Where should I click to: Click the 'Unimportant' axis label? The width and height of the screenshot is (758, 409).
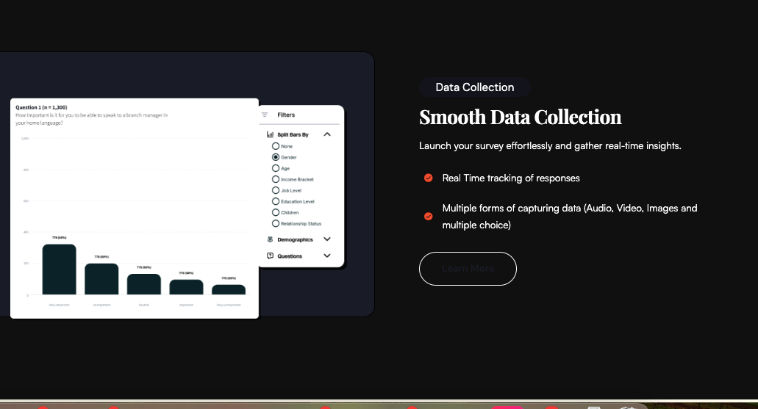click(x=101, y=305)
